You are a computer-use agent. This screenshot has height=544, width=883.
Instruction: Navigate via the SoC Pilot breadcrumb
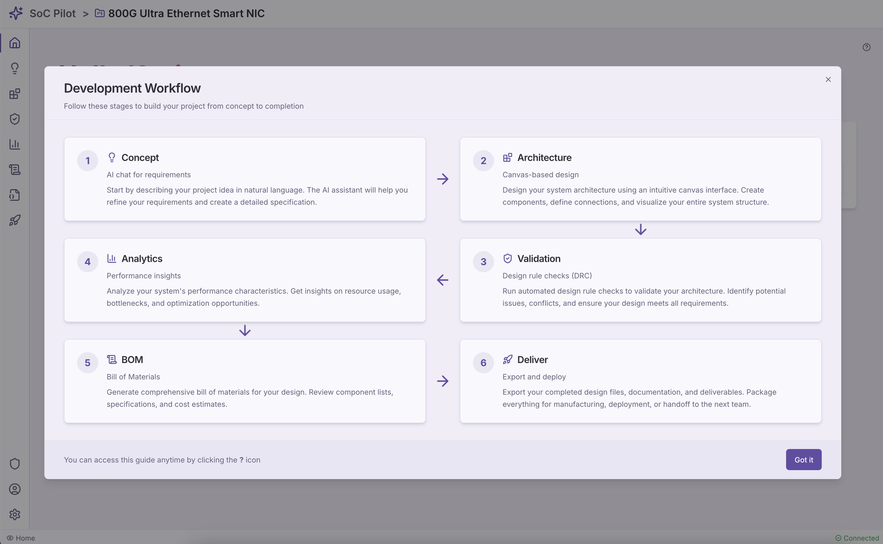pyautogui.click(x=53, y=13)
